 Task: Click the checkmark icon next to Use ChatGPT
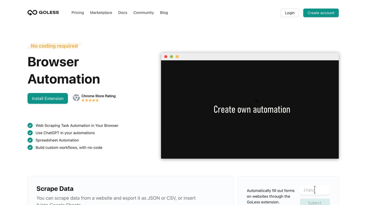(30, 133)
